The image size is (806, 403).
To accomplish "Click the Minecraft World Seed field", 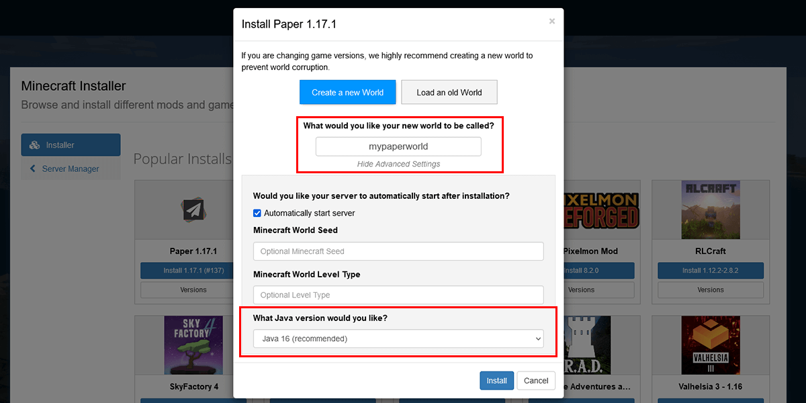I will pyautogui.click(x=398, y=251).
